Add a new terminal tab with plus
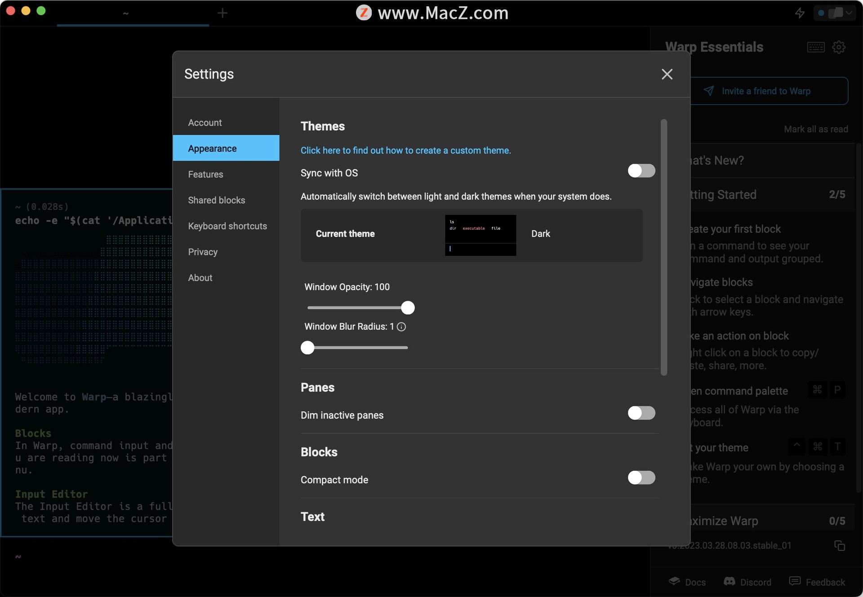863x597 pixels. click(222, 13)
